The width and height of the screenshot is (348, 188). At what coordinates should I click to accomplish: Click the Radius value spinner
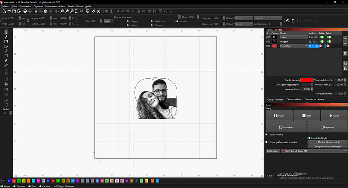click(x=10, y=113)
